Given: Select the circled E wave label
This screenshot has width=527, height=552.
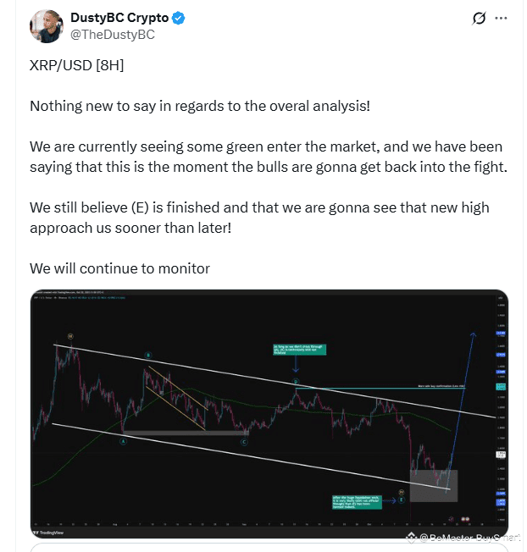Looking at the screenshot, I should (402, 500).
